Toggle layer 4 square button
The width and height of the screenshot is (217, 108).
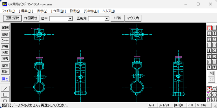tap(209, 51)
